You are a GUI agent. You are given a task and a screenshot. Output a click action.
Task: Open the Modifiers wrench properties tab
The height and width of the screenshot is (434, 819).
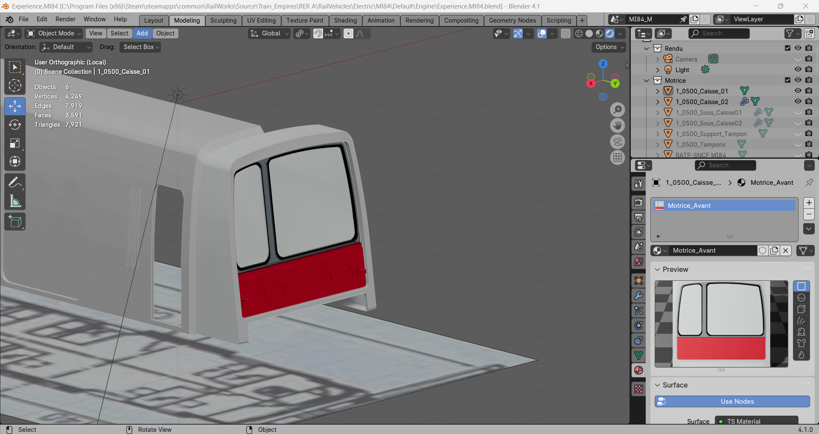(638, 296)
